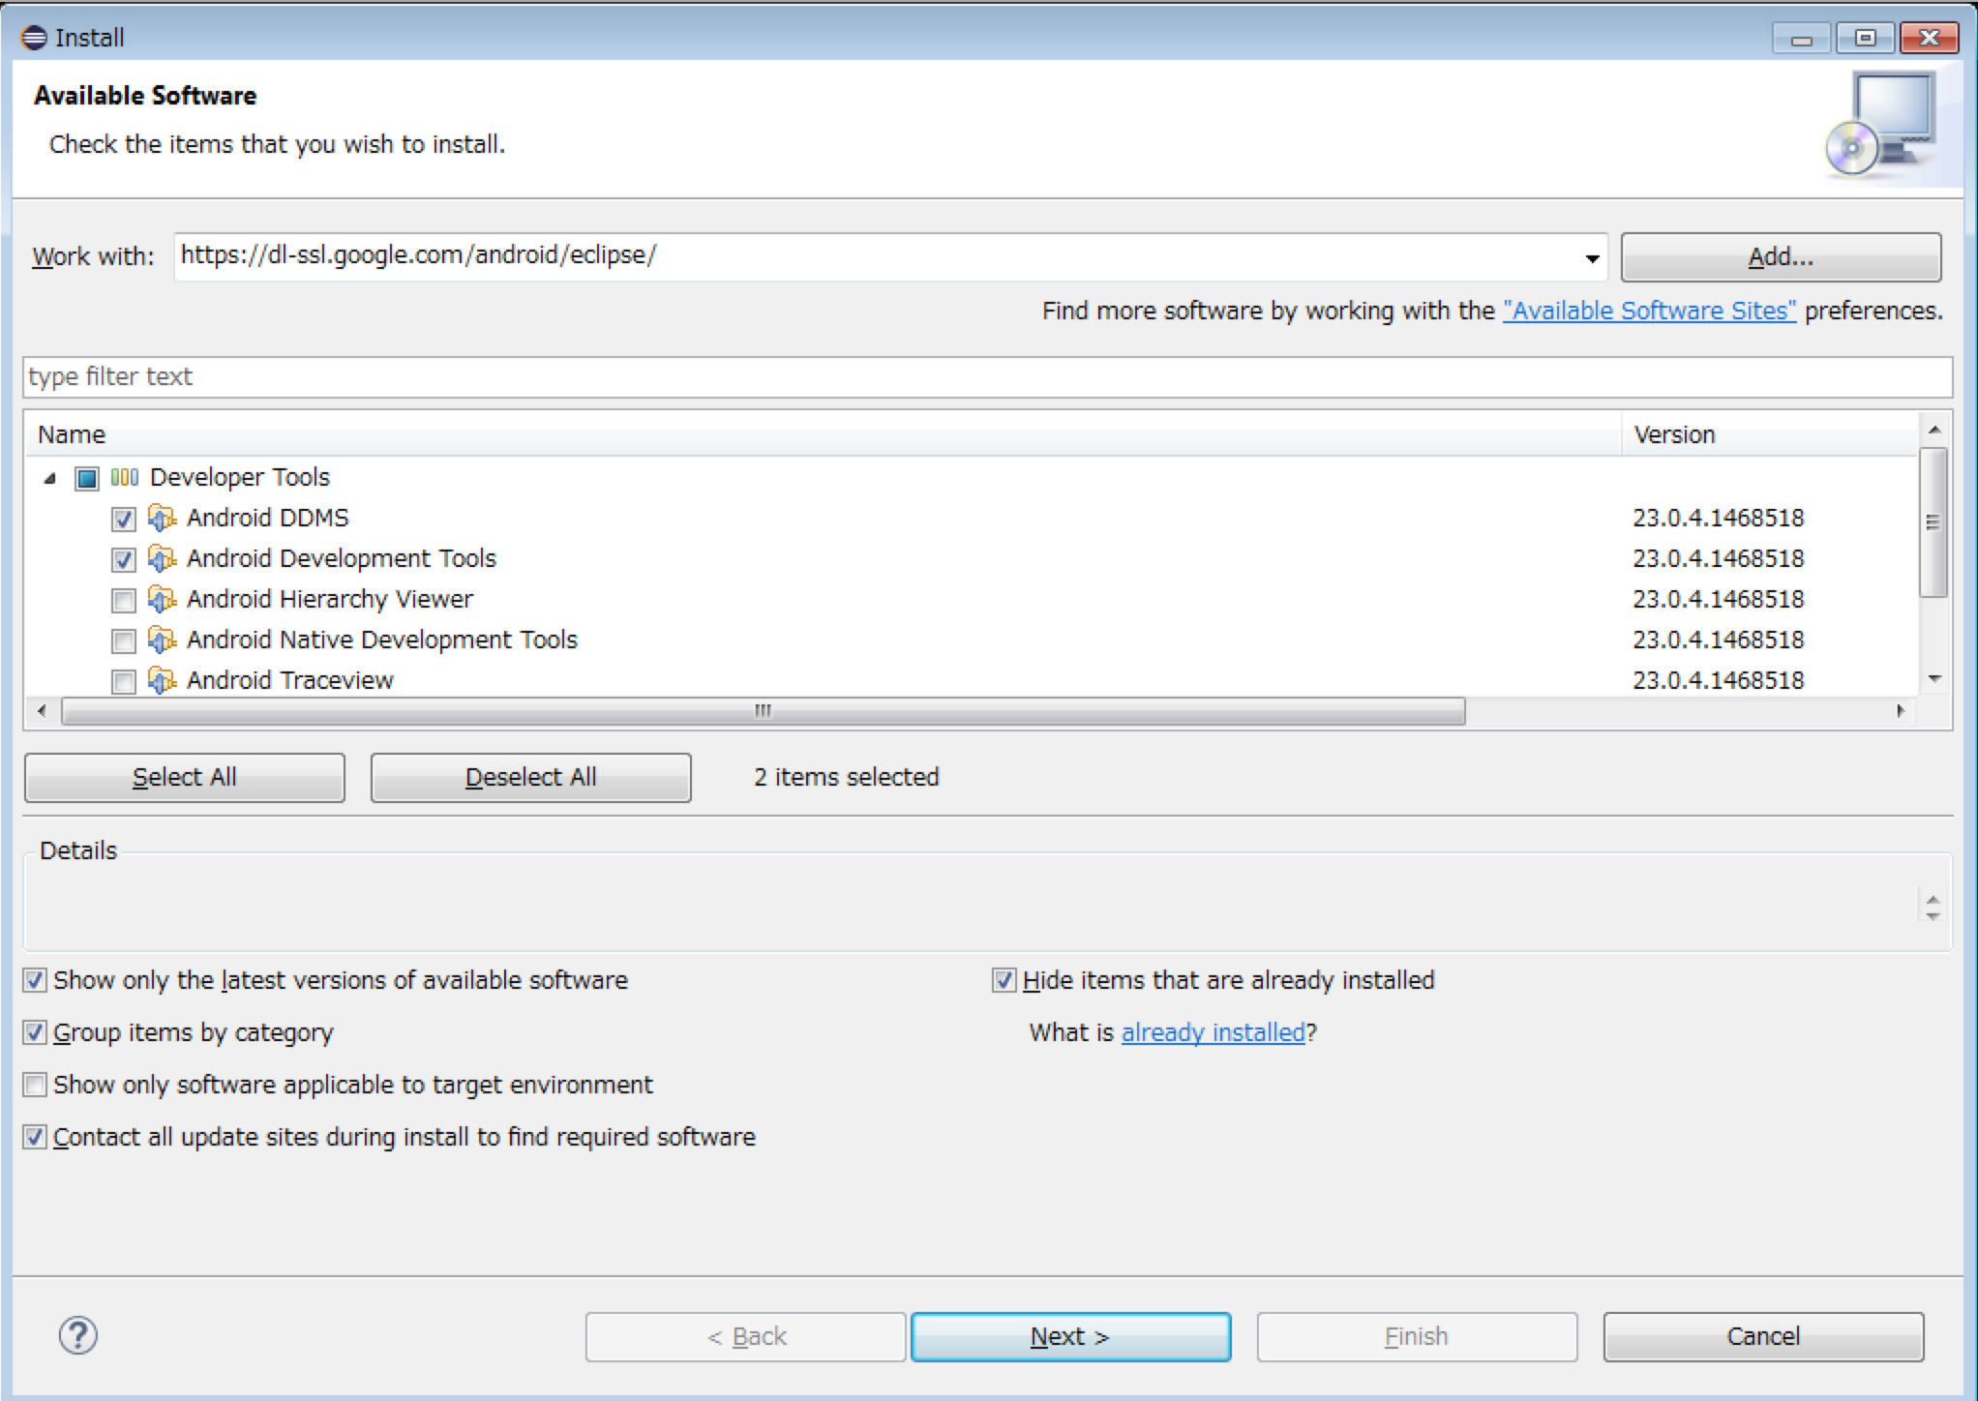This screenshot has height=1401, width=1978.
Task: Click the Name column header
Action: (x=824, y=434)
